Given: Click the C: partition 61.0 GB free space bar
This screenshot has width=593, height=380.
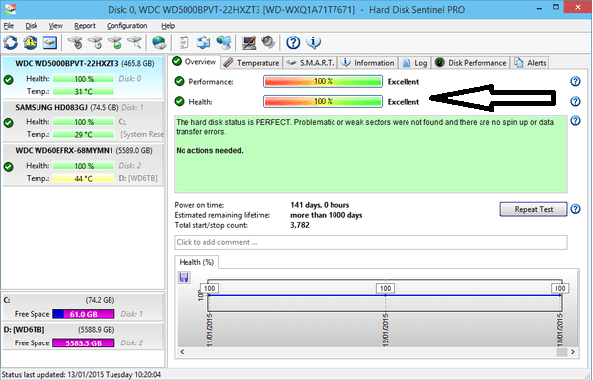Looking at the screenshot, I should (x=84, y=314).
